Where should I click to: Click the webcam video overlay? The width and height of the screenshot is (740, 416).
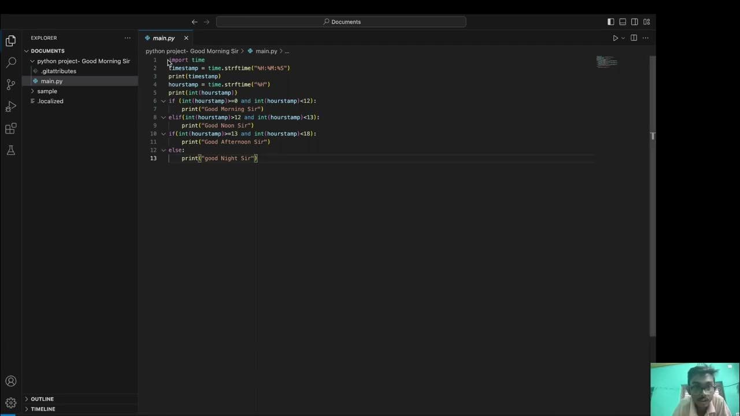click(x=695, y=388)
